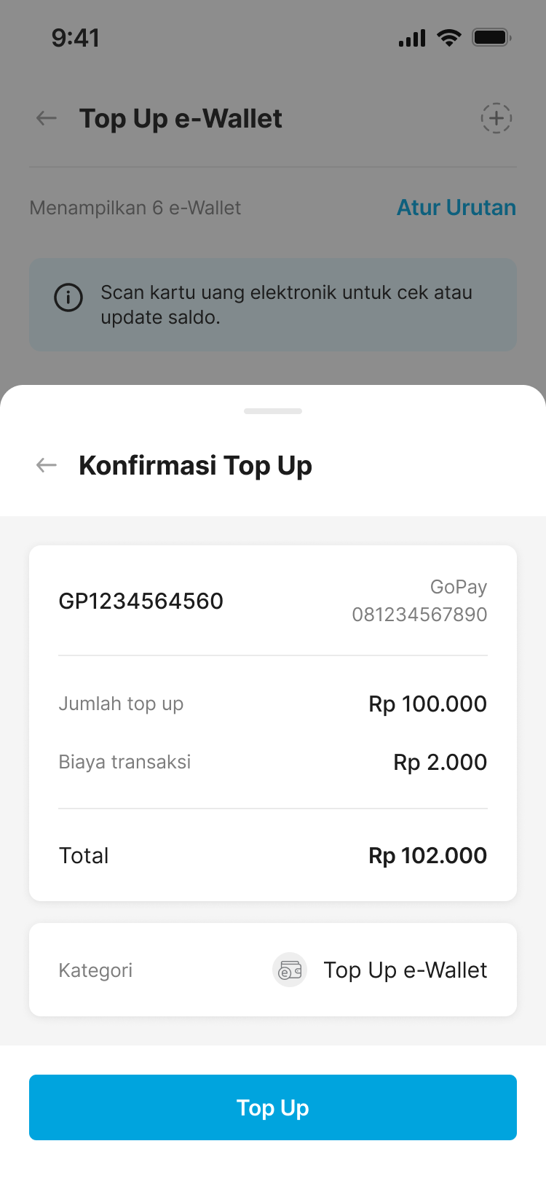Screen dimensions: 546x1184
Task: Tap the Rp 2.000 transaction fee
Action: (x=440, y=763)
